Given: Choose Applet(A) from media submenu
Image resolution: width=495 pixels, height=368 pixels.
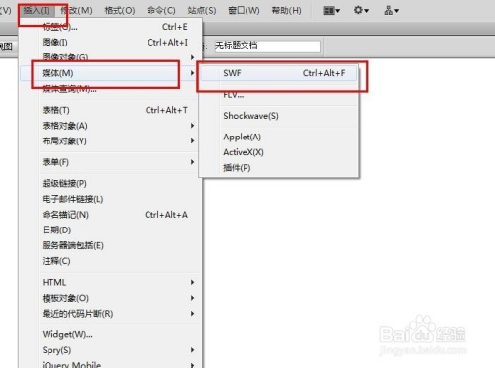Looking at the screenshot, I should 279,137.
